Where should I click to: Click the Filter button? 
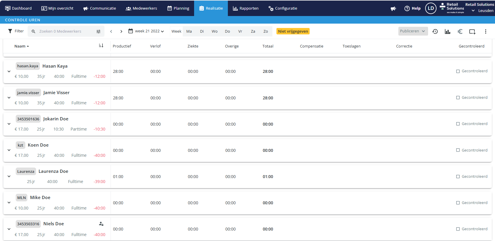coord(16,31)
